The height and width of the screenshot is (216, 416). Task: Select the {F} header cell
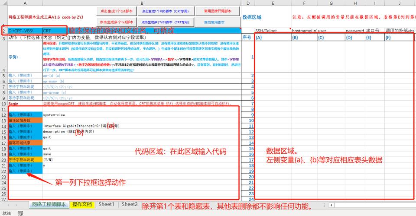(399, 38)
